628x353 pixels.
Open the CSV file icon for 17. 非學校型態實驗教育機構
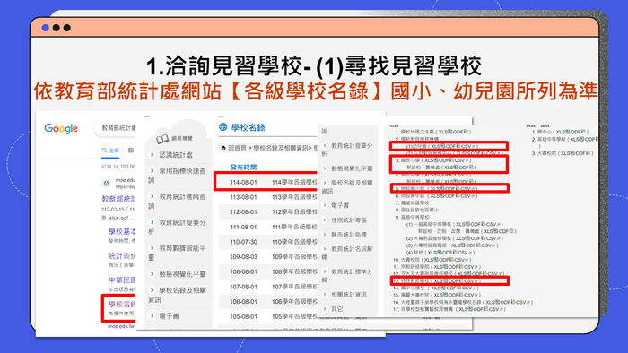[502, 309]
